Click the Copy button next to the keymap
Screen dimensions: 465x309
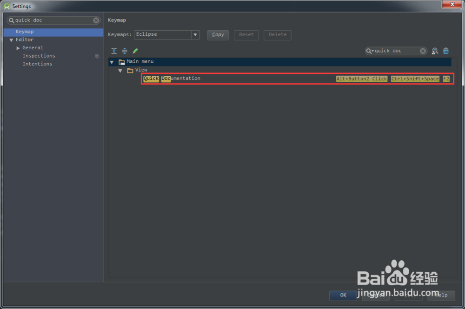[x=218, y=35]
